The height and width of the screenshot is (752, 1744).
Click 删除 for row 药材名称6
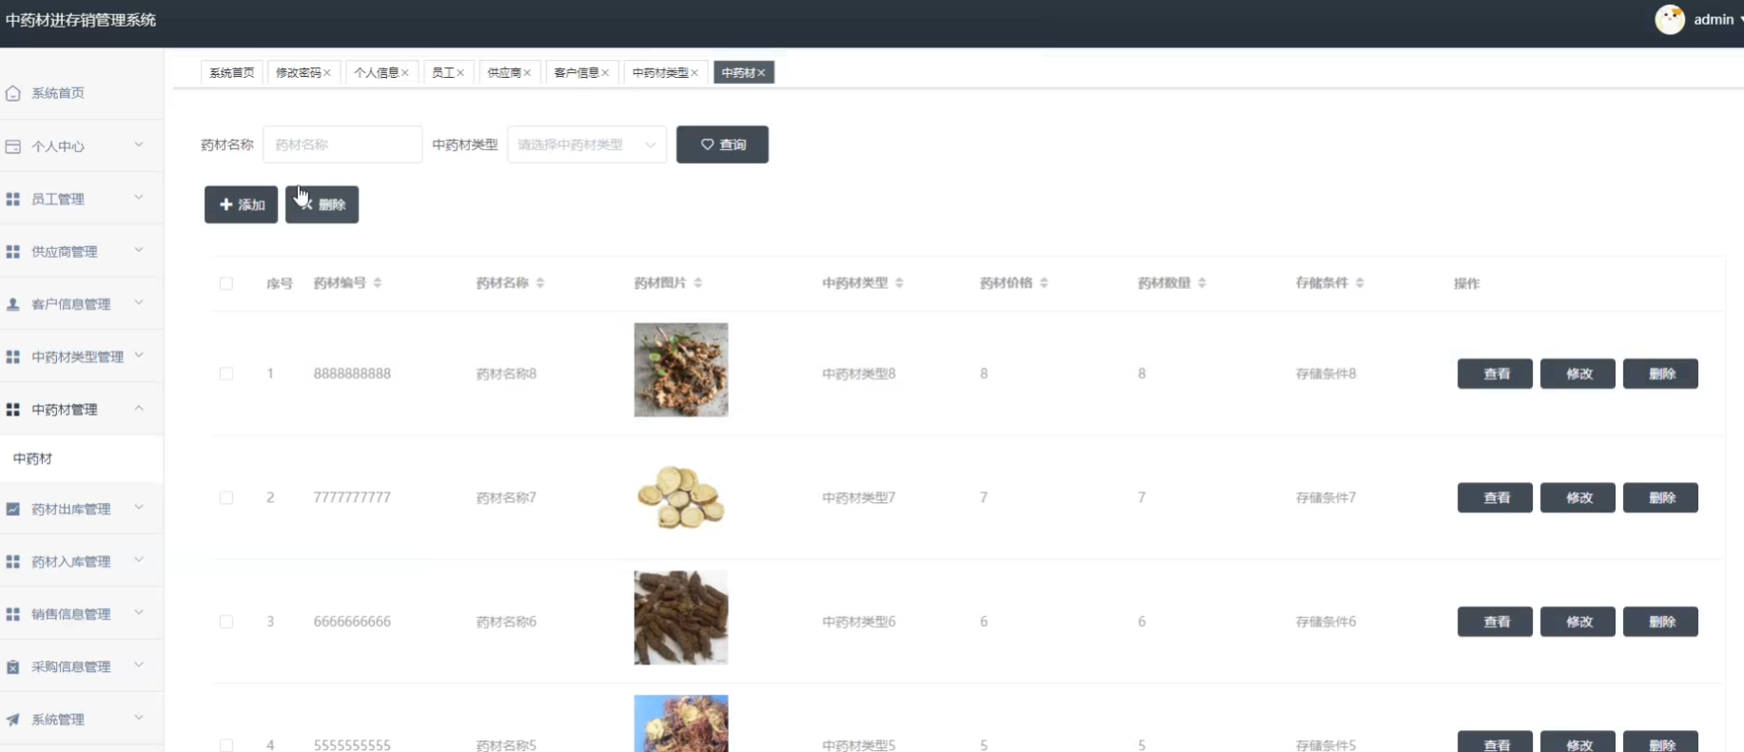click(x=1660, y=622)
